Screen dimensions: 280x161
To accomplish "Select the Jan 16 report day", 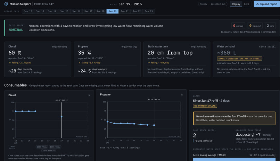I will [76, 11].
